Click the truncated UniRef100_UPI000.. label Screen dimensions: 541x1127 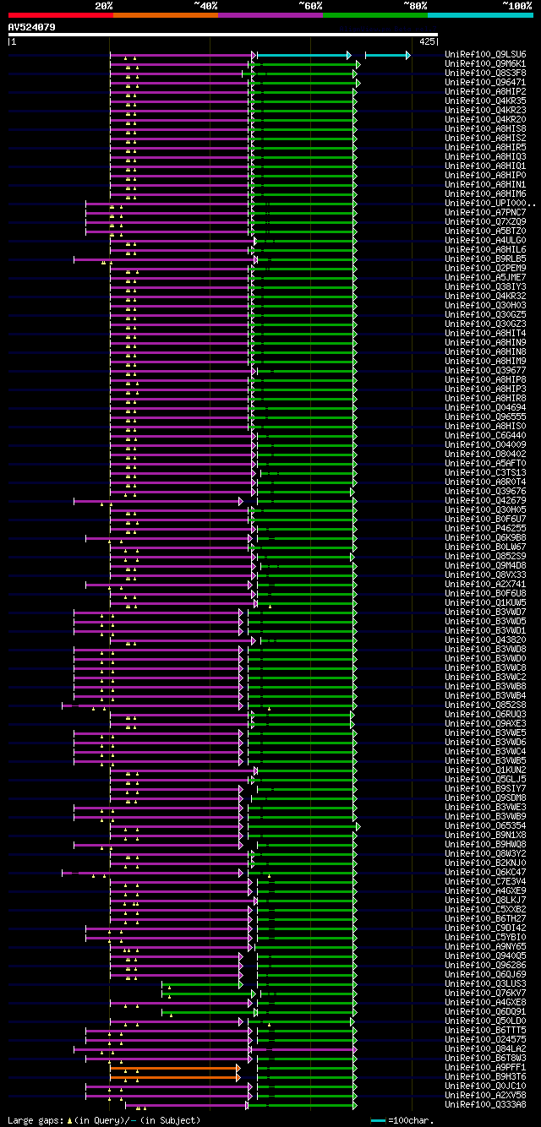[490, 204]
